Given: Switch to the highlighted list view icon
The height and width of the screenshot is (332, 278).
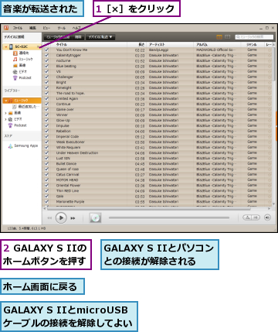Looking at the screenshot, I should (219, 37).
